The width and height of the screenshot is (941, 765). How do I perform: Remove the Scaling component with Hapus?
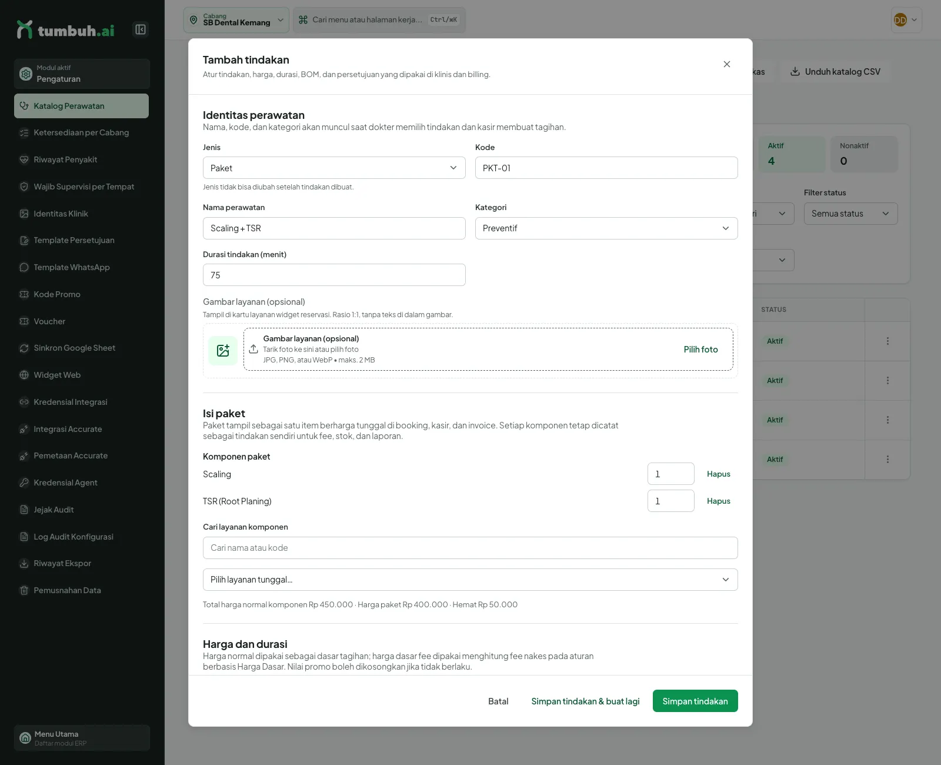[x=719, y=474]
